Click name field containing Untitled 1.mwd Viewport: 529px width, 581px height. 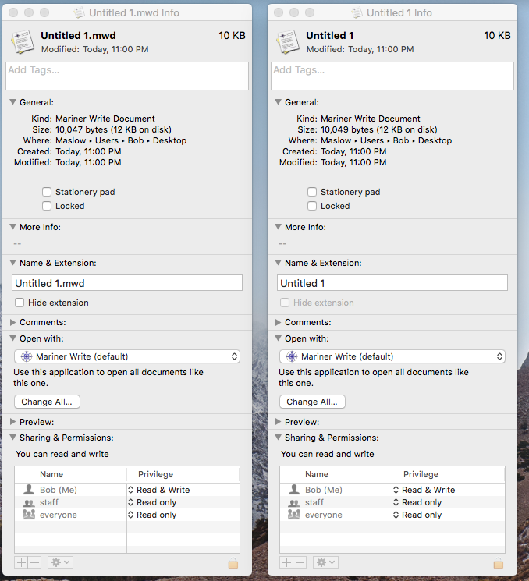127,283
